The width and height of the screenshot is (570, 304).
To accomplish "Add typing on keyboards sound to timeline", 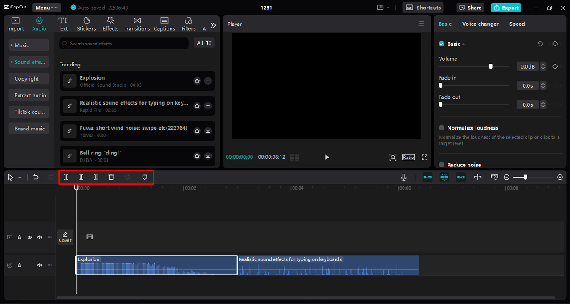I will pyautogui.click(x=208, y=106).
